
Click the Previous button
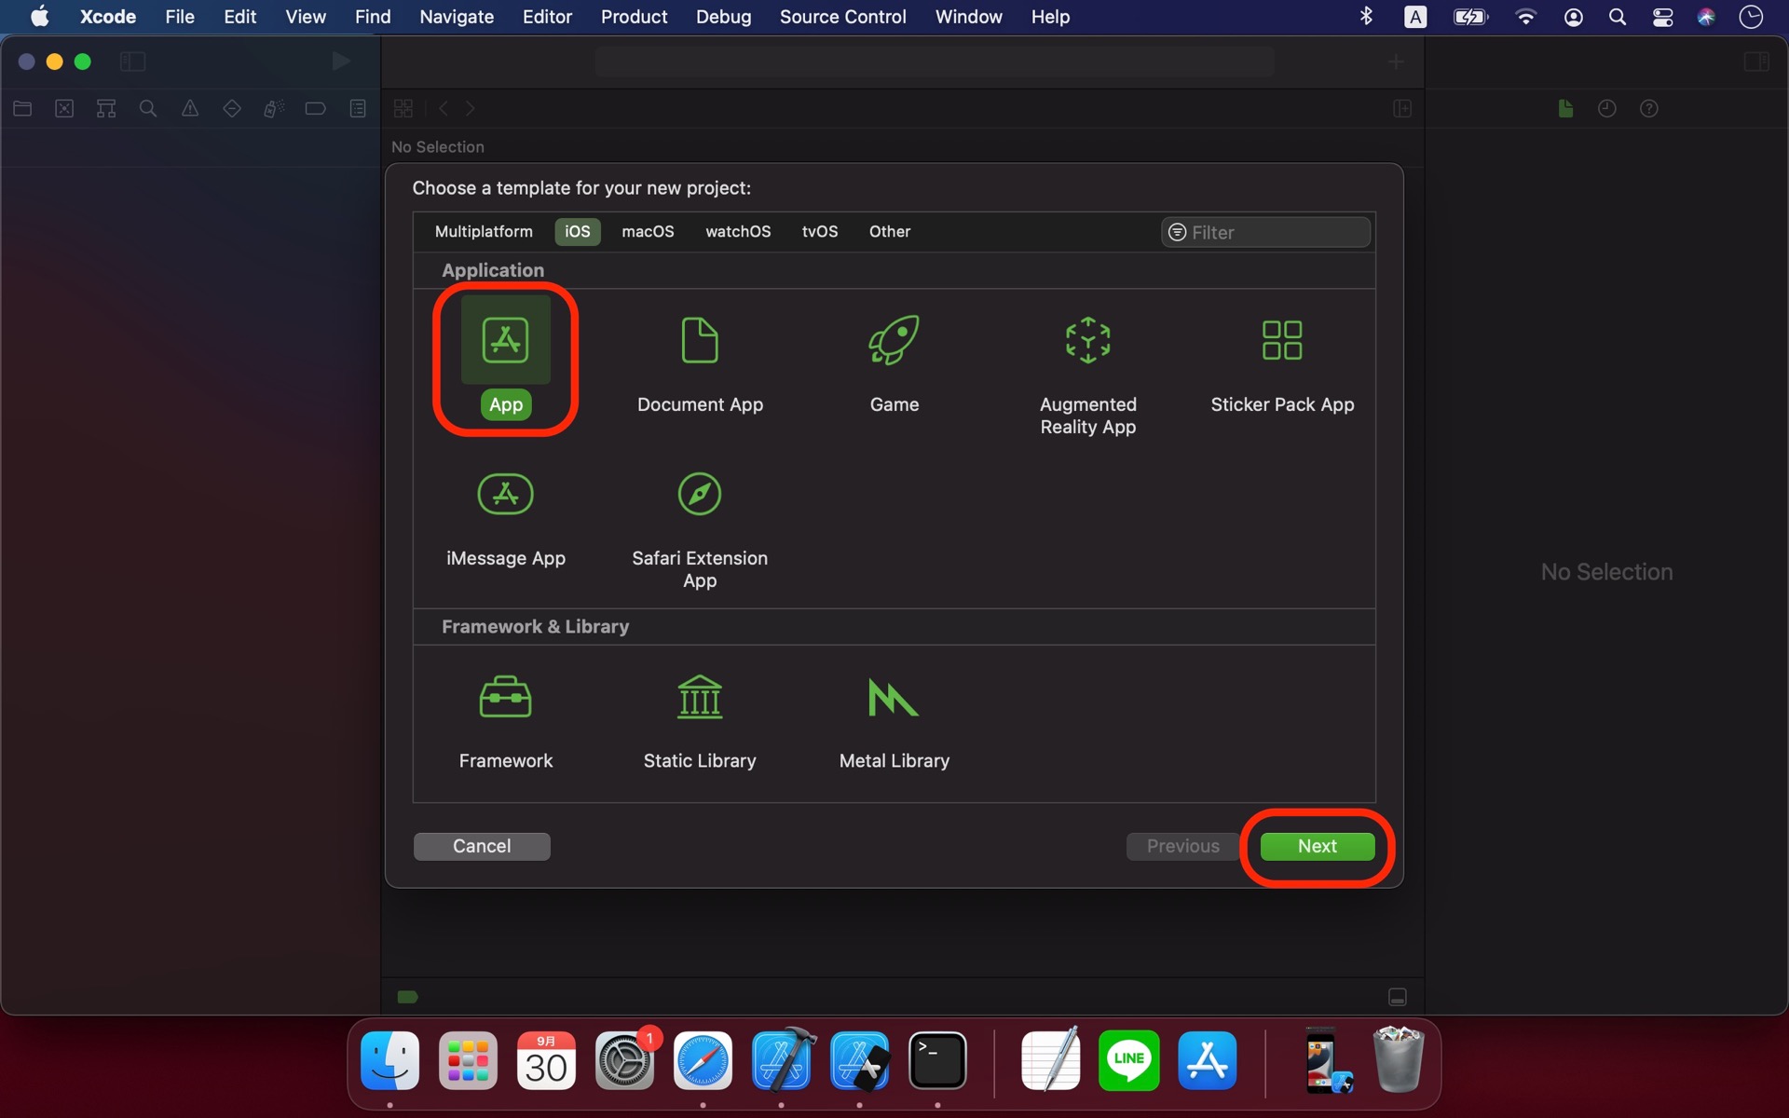[x=1182, y=846]
